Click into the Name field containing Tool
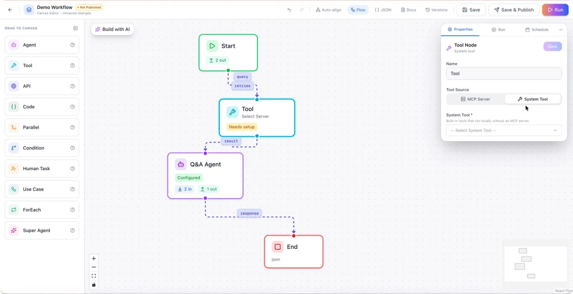 click(x=504, y=73)
